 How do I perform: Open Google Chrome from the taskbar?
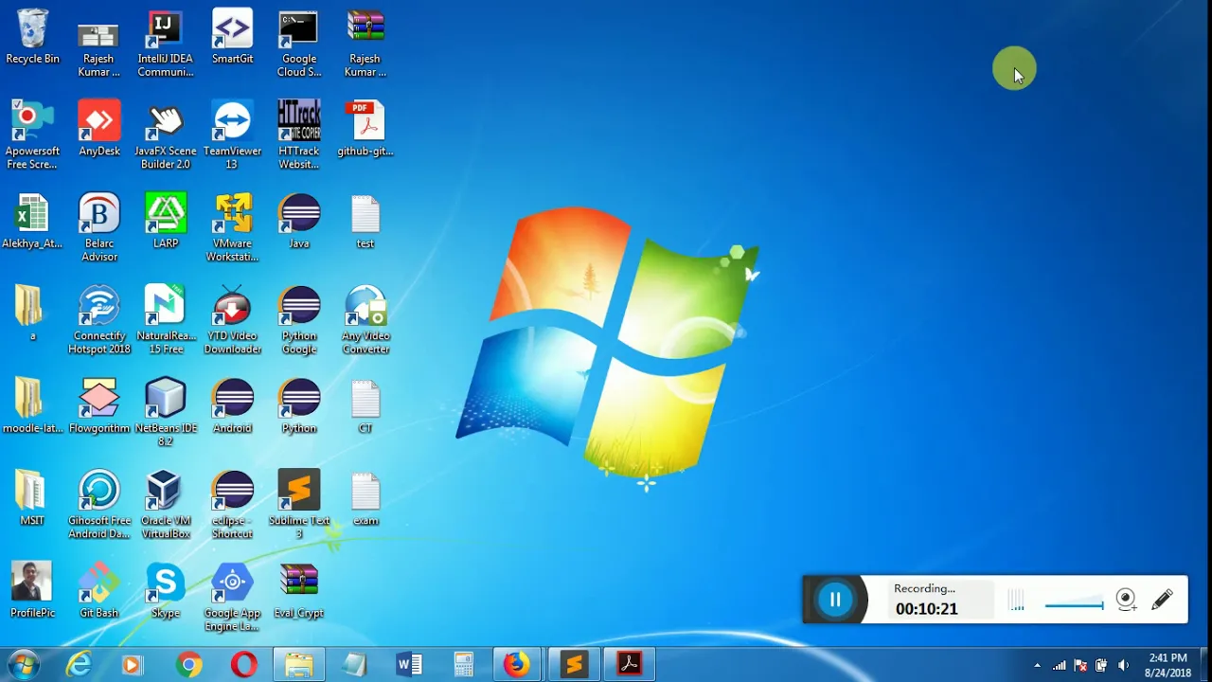tap(189, 665)
